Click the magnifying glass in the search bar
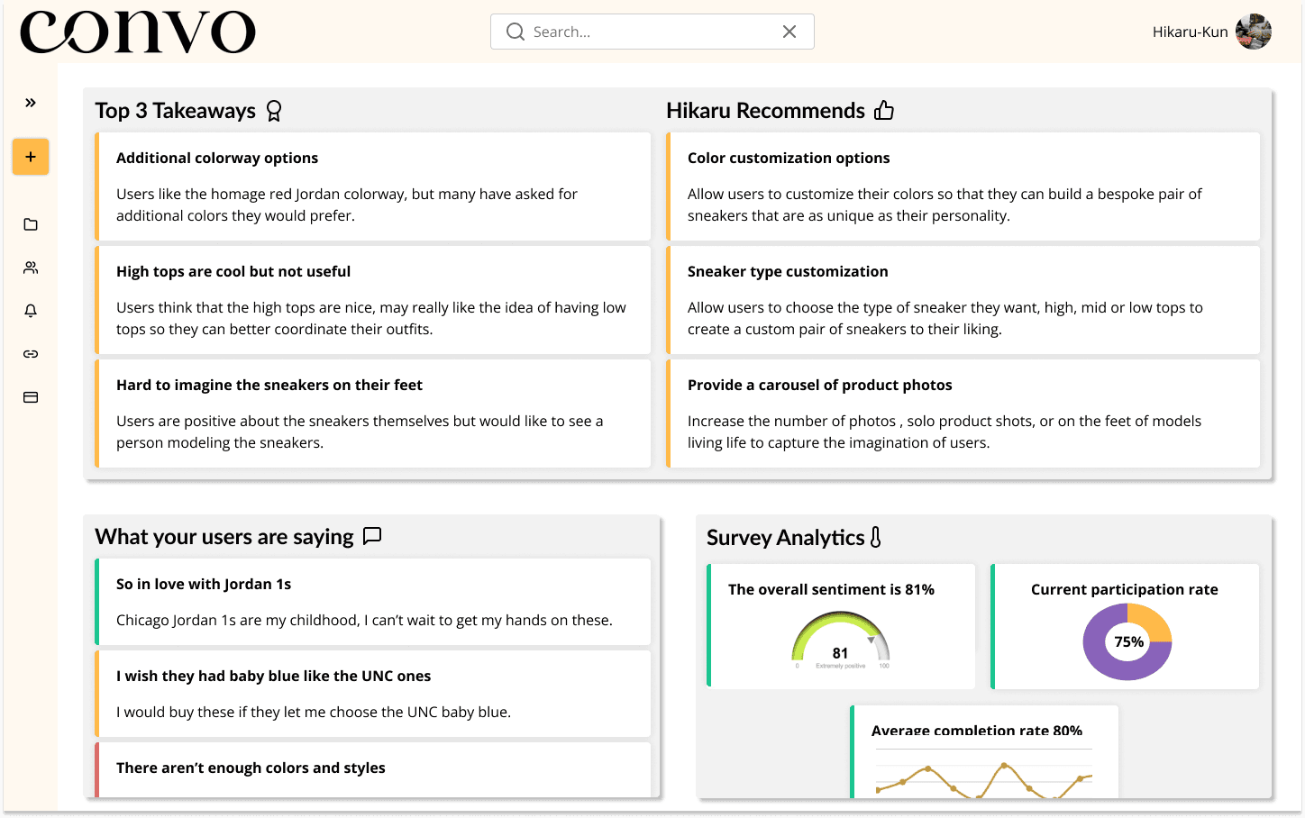Image resolution: width=1305 pixels, height=818 pixels. click(x=515, y=31)
